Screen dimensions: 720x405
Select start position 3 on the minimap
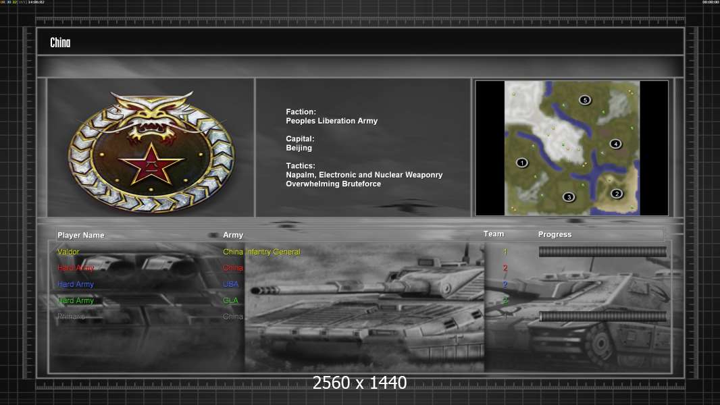click(x=569, y=197)
